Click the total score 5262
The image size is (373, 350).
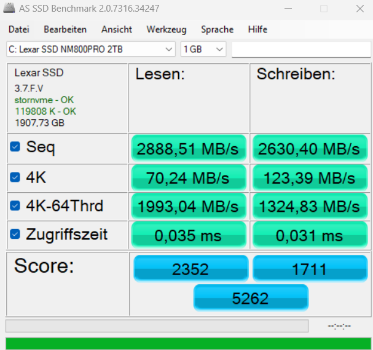251,298
